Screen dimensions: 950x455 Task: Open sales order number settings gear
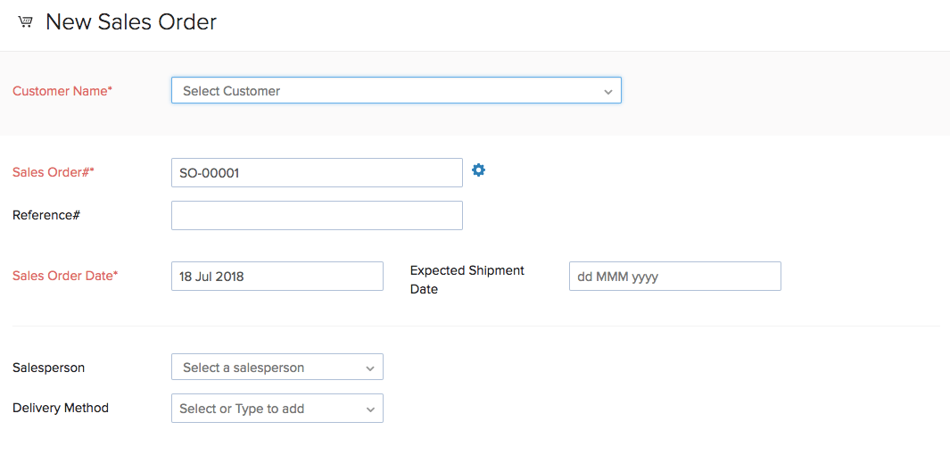point(479,170)
